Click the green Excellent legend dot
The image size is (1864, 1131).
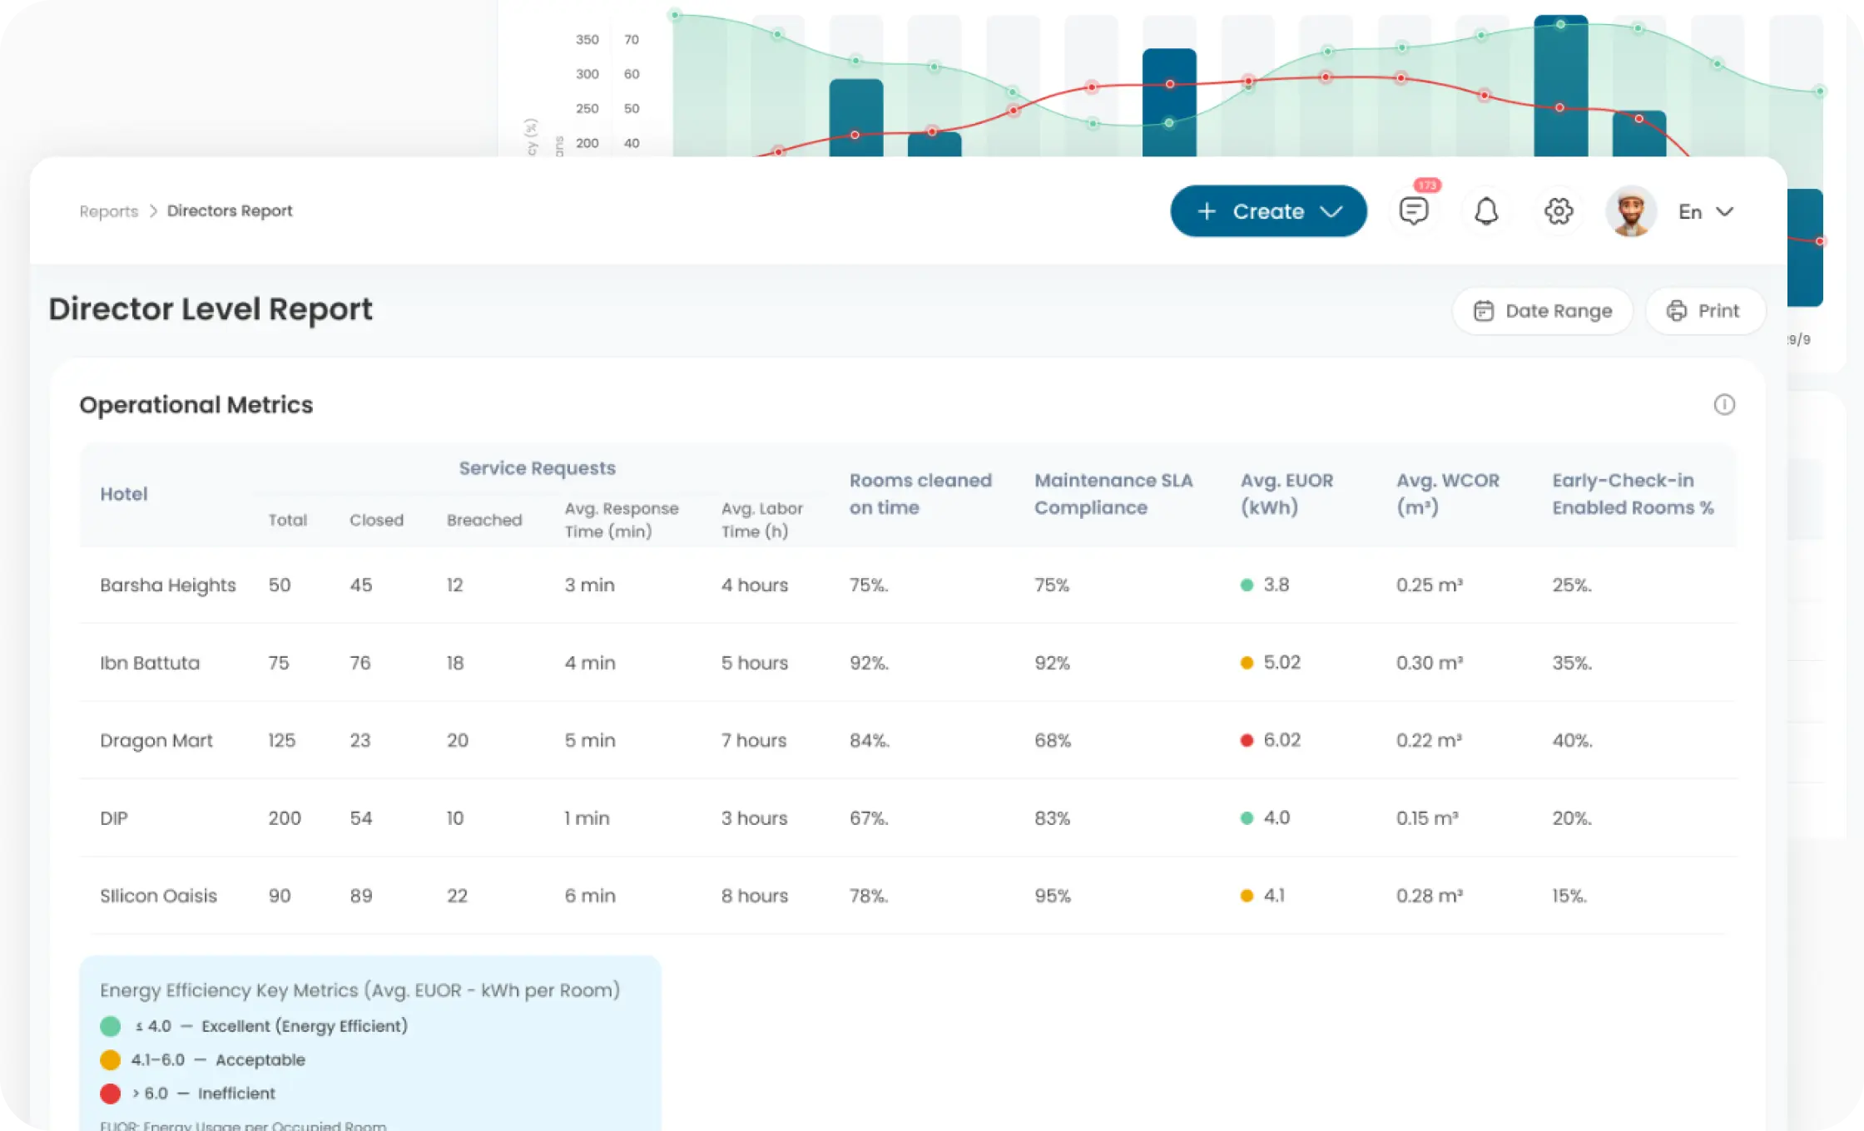point(110,1026)
